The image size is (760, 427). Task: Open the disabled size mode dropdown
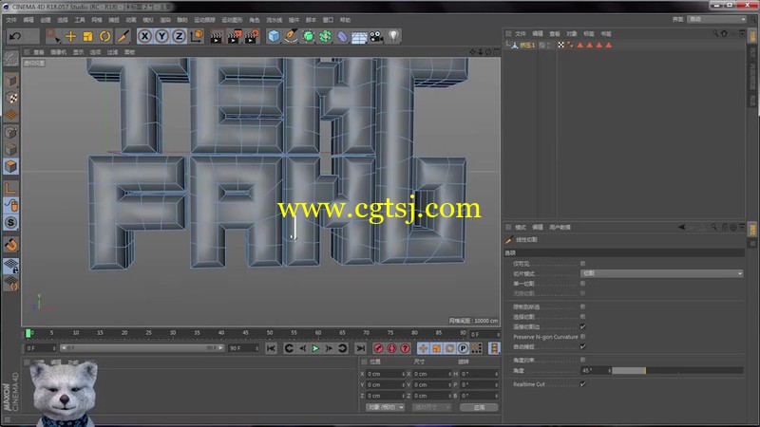(431, 407)
